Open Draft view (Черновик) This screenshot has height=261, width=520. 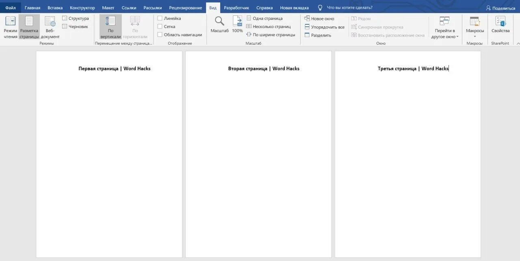[75, 26]
